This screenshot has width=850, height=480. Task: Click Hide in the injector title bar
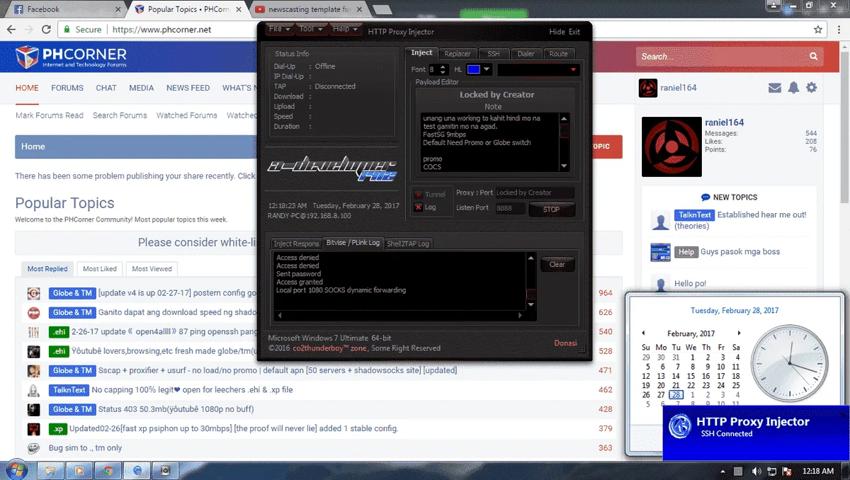coord(557,32)
